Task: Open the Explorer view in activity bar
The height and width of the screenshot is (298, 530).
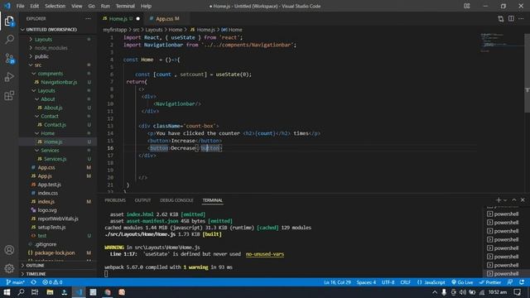Action: (x=9, y=22)
